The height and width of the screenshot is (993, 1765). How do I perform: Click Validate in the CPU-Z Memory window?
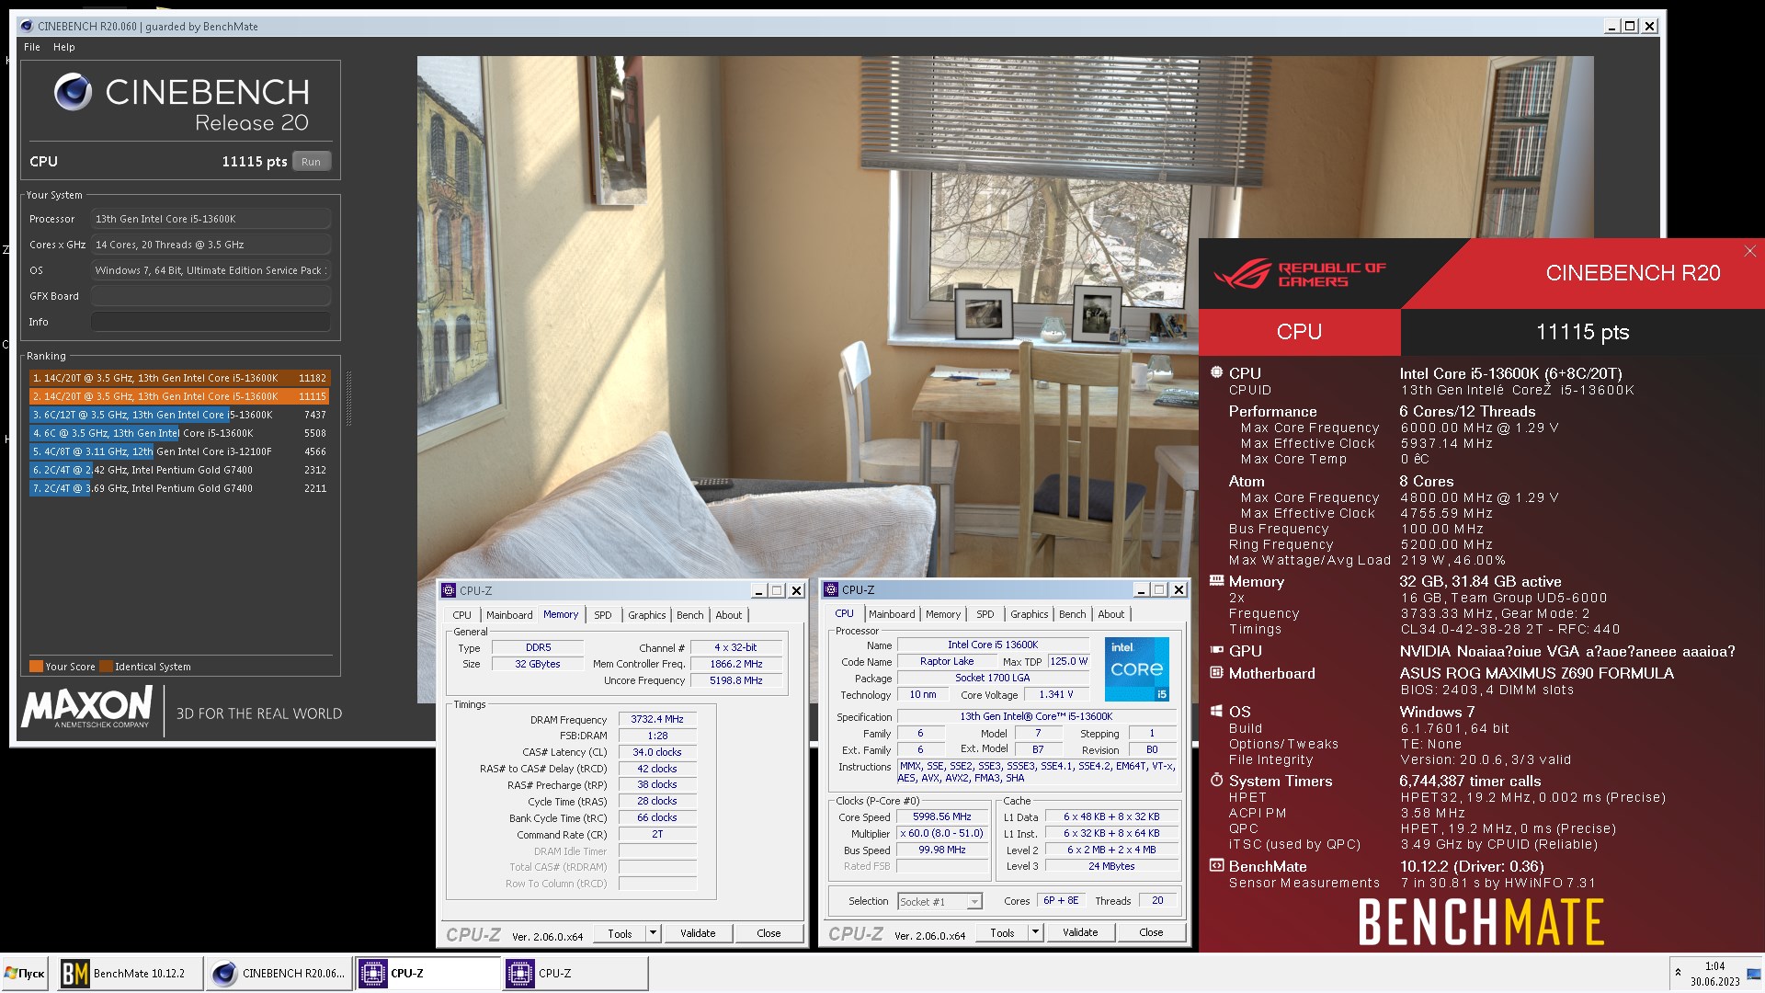[698, 933]
